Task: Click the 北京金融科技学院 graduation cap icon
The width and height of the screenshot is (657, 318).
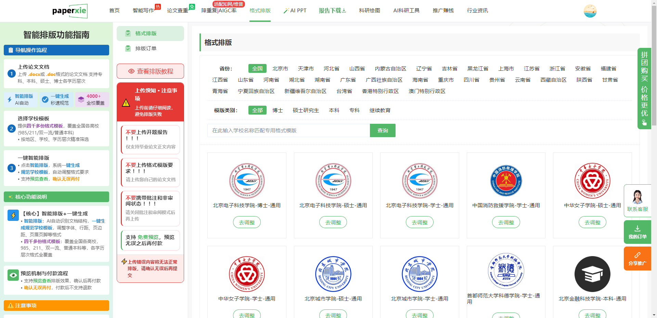Action: click(x=592, y=274)
